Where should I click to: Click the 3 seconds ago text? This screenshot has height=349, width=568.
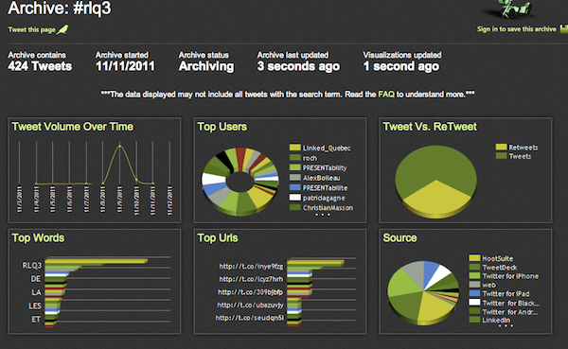pos(298,66)
